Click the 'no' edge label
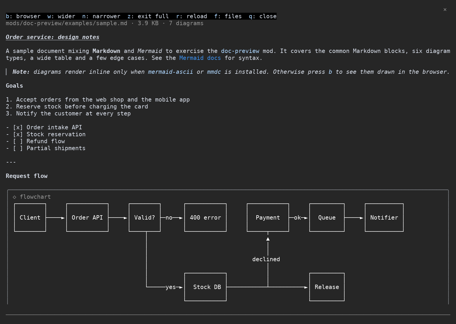 (169, 218)
